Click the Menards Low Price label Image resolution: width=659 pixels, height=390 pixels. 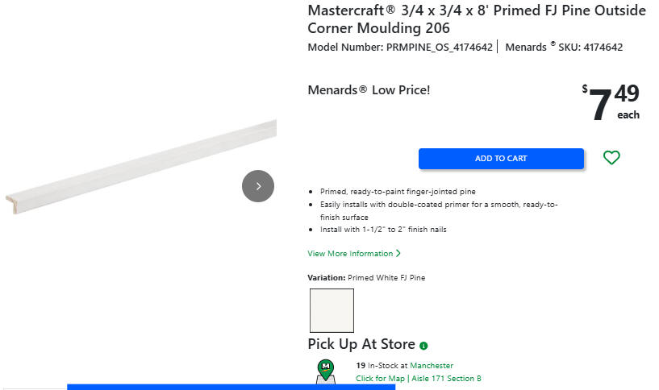pos(369,90)
